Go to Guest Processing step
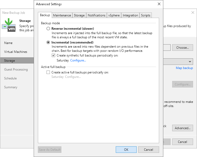197x157 pixels. 16,70
